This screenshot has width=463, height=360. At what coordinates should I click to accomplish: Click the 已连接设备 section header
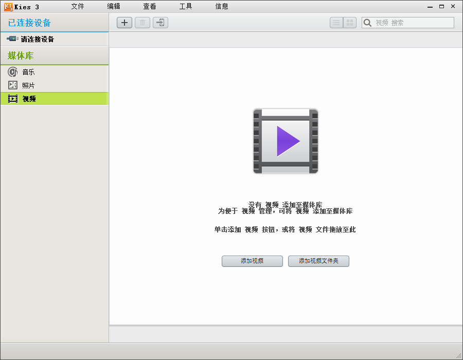tap(55, 23)
